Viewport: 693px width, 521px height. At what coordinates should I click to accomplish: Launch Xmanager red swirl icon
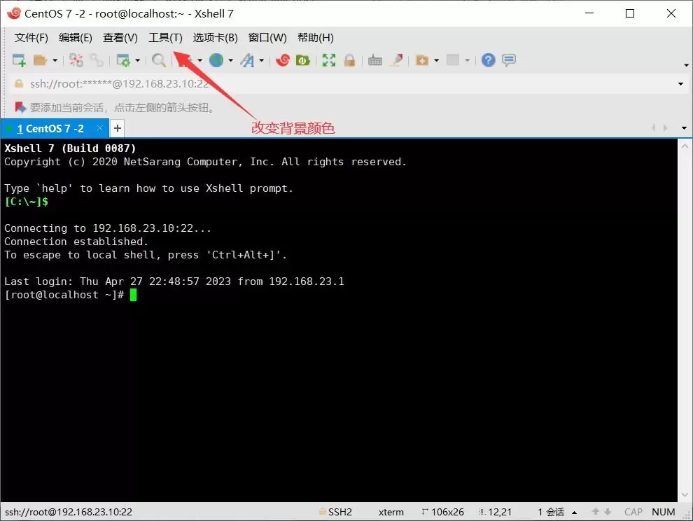(x=283, y=60)
